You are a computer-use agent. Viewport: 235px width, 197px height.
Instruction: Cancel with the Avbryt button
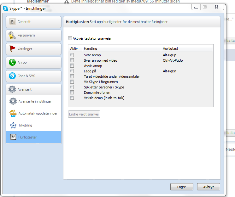click(x=209, y=187)
